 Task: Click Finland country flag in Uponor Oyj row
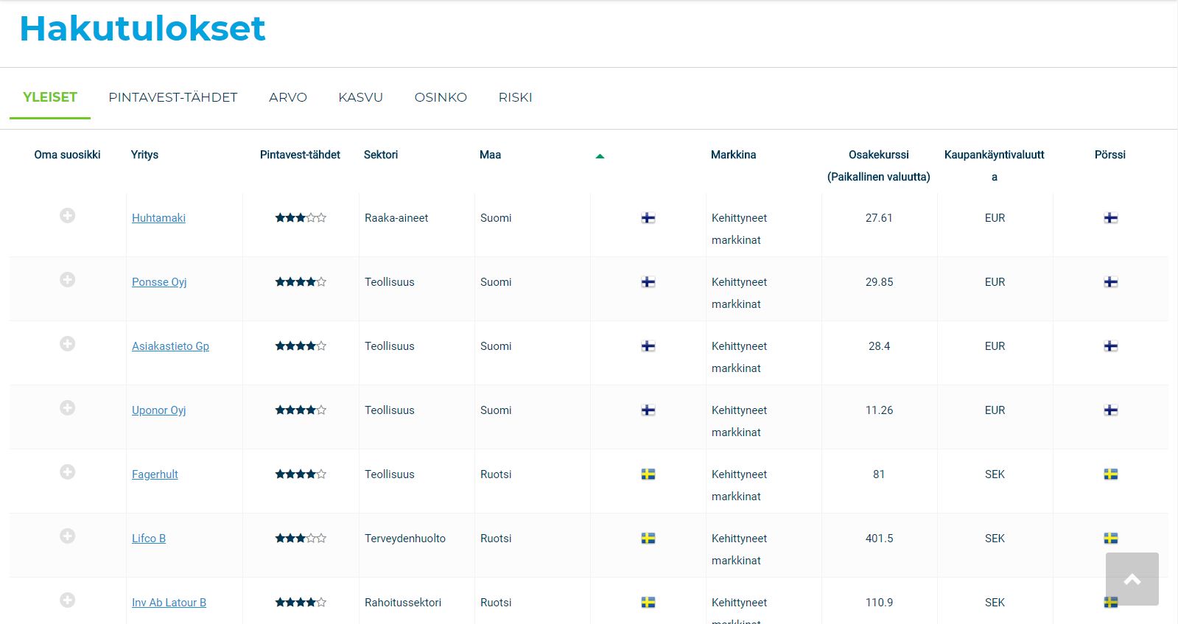(648, 410)
